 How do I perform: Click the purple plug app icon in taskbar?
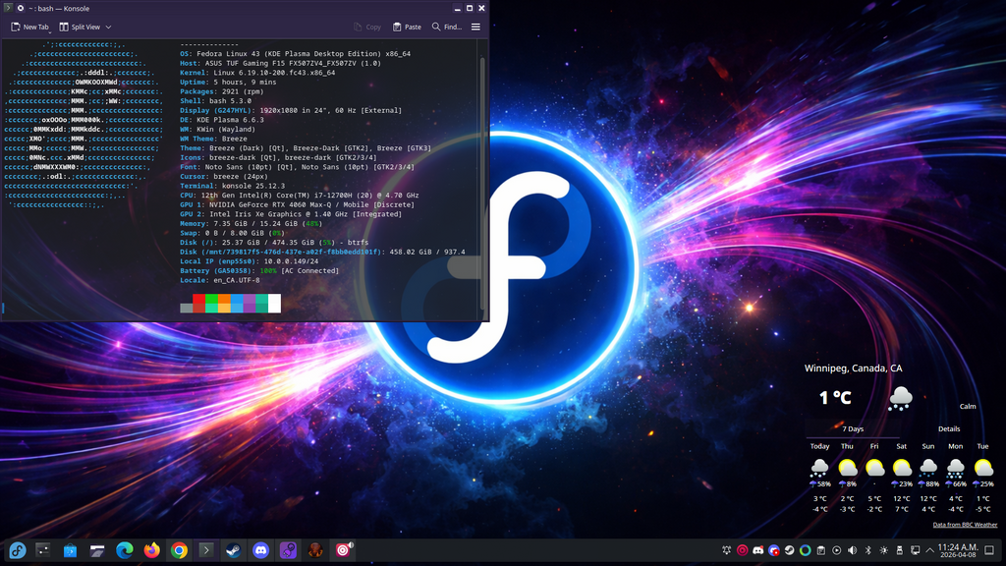288,550
